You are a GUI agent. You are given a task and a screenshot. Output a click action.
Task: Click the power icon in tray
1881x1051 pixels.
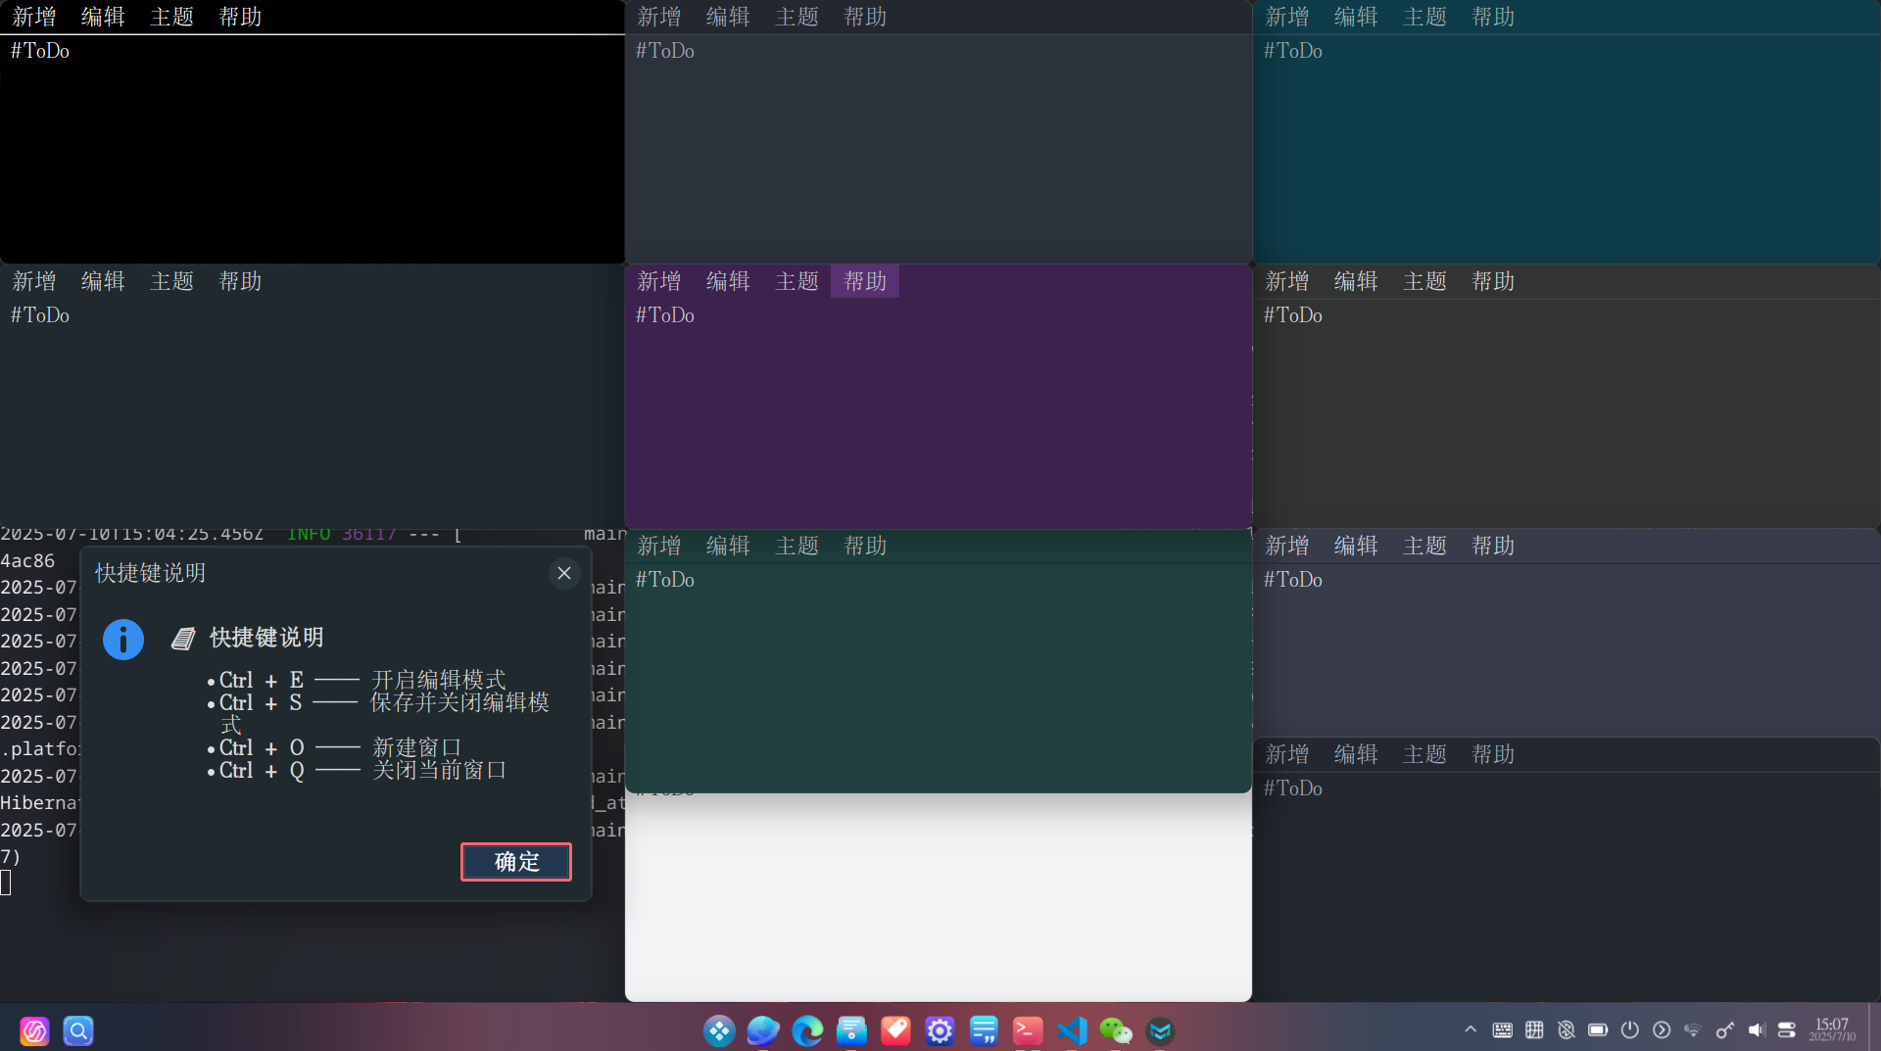(x=1629, y=1029)
